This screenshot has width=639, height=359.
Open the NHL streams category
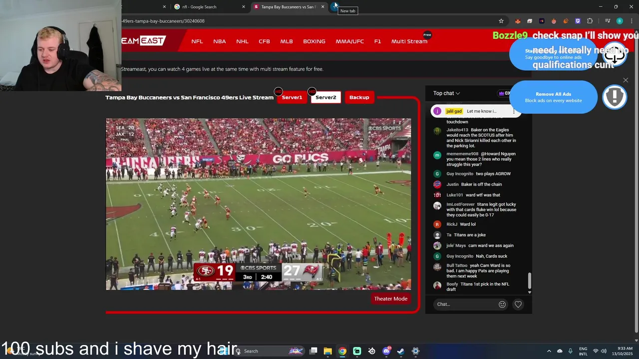point(242,41)
